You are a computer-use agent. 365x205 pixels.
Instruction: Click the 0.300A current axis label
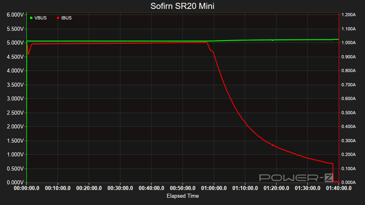pyautogui.click(x=348, y=141)
